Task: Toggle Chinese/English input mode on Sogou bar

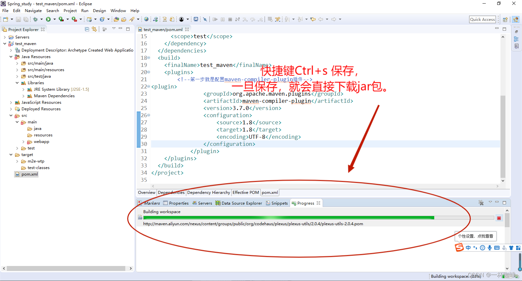Action: tap(468, 248)
